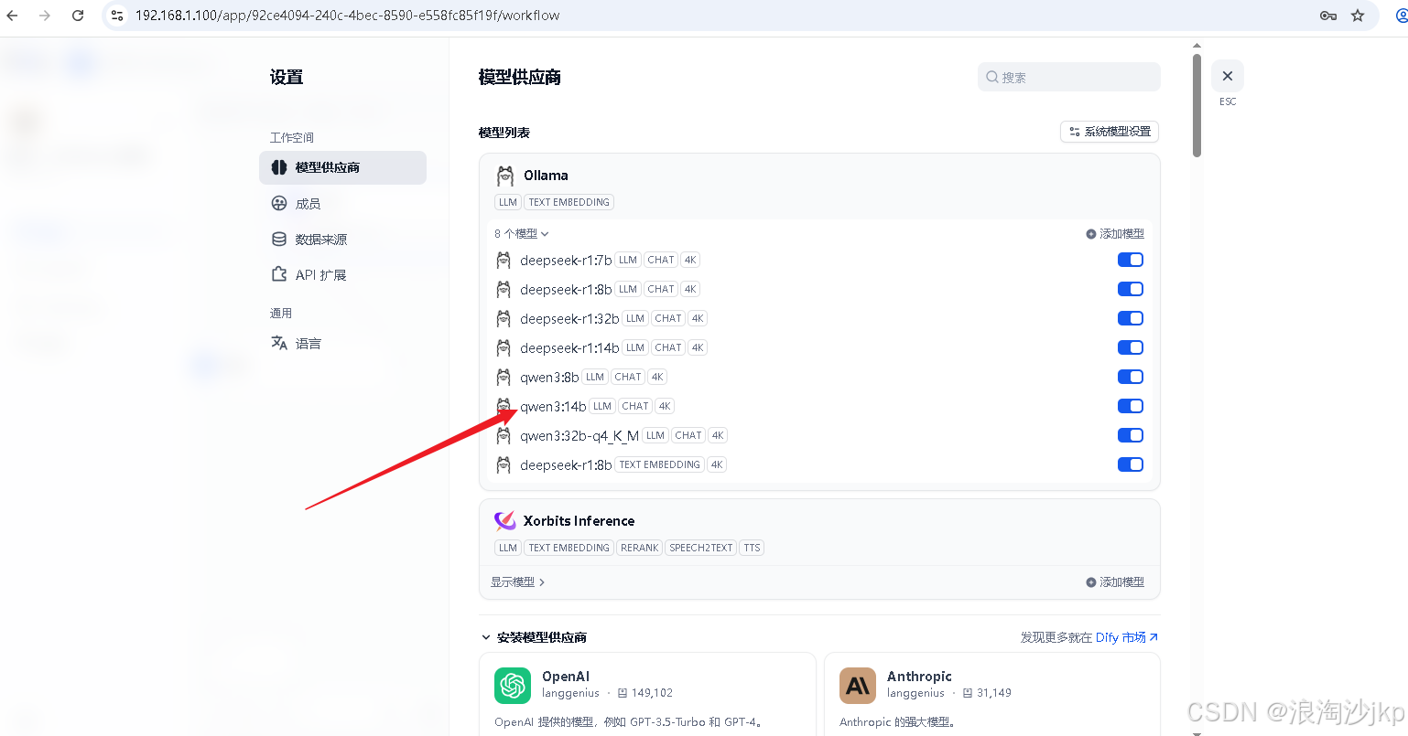Screen dimensions: 1408x736
Task: Click the Anthropic logo icon
Action: pyautogui.click(x=858, y=686)
